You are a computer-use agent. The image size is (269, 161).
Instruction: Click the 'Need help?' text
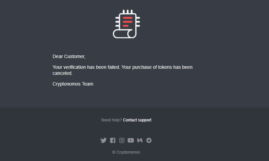click(111, 120)
